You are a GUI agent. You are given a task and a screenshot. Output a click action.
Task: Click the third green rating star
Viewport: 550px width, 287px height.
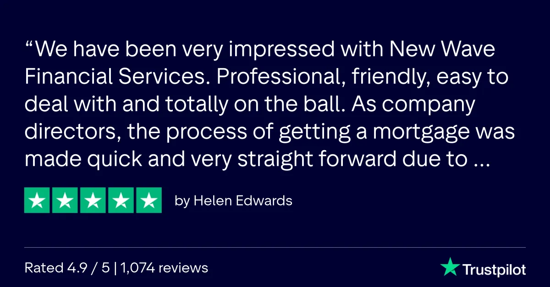(93, 200)
